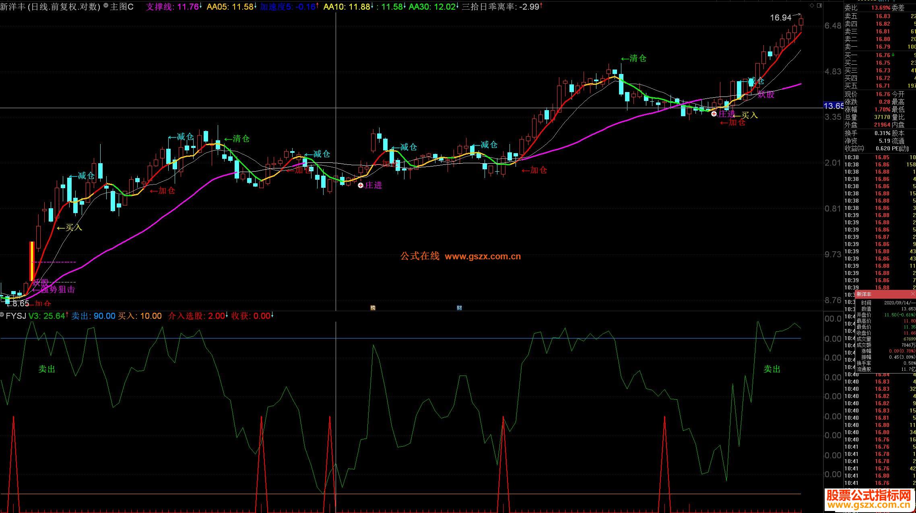Click the 财 marker on the time axis

click(x=459, y=308)
